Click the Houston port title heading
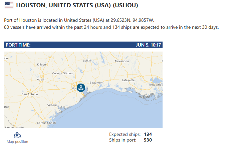The image size is (241, 150). click(x=77, y=5)
